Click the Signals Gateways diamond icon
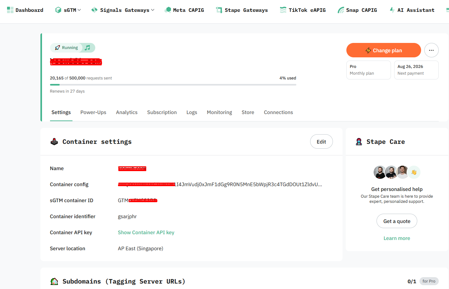This screenshot has height=289, width=449. click(x=94, y=10)
